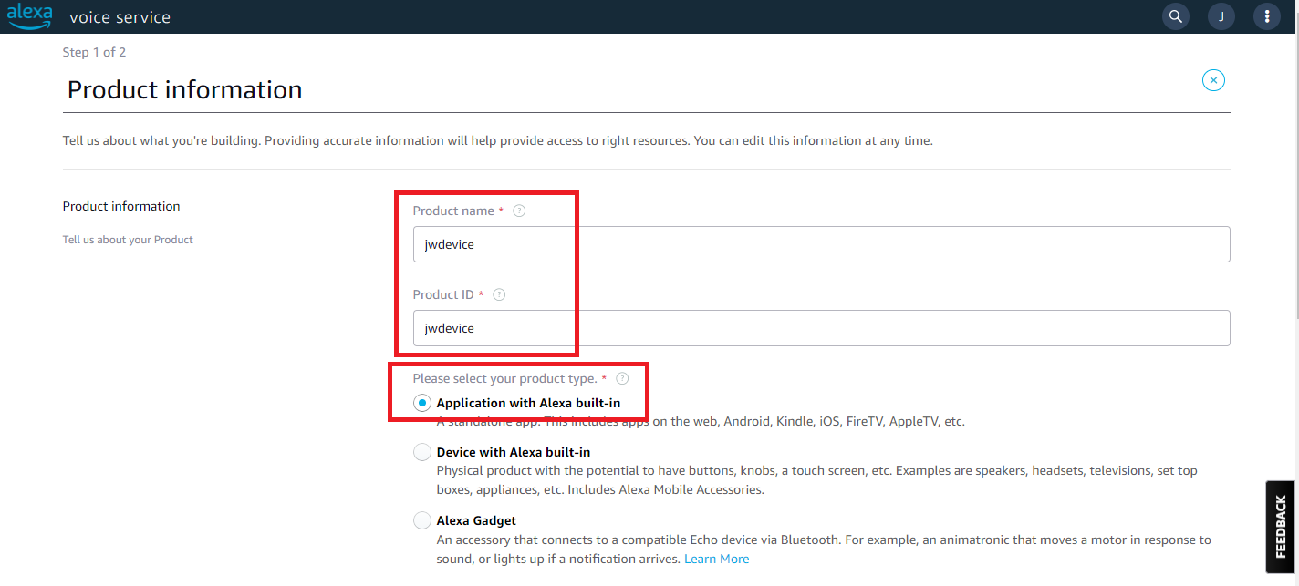Click the Alexa Gadget description text
Viewport: 1299px width, 586px height.
(824, 550)
